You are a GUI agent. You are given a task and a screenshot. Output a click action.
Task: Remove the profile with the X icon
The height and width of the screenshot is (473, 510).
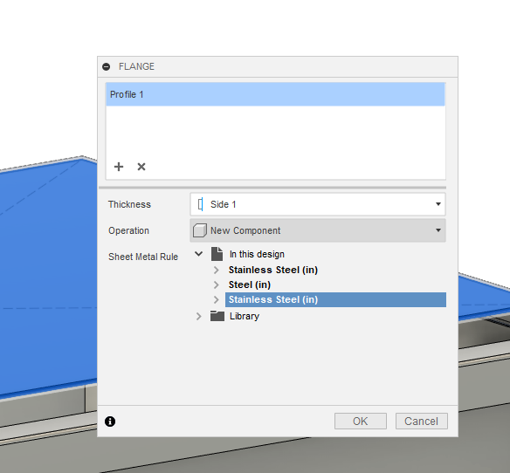[141, 167]
